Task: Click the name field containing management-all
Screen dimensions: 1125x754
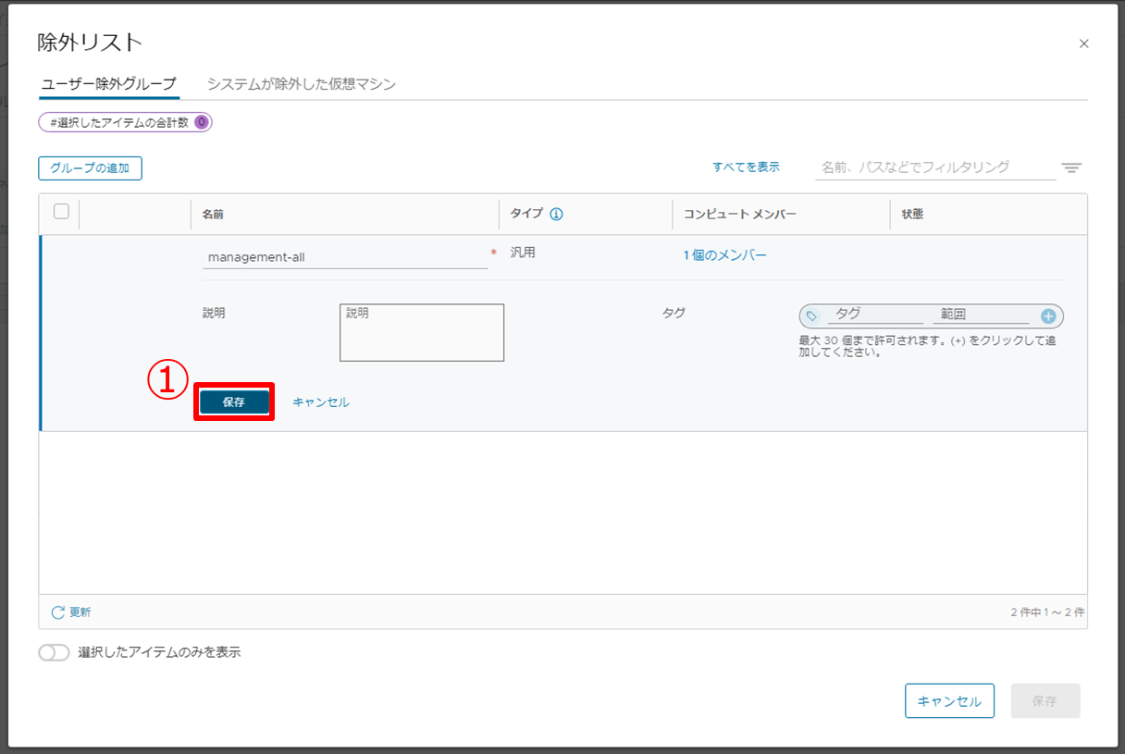Action: click(344, 257)
